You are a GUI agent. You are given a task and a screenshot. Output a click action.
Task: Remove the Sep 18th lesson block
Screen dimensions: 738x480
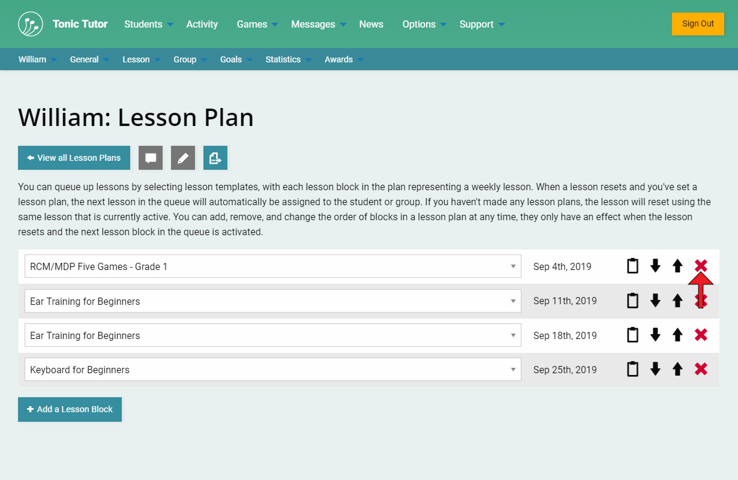(x=701, y=335)
